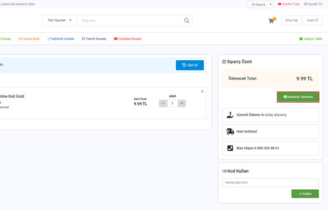Open Oyunfor Tube link

coord(289,4)
